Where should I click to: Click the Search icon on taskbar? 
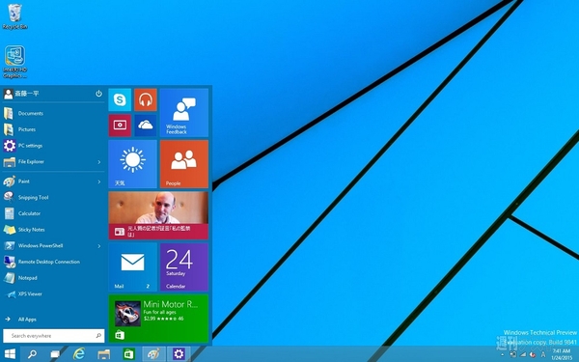[x=32, y=354]
